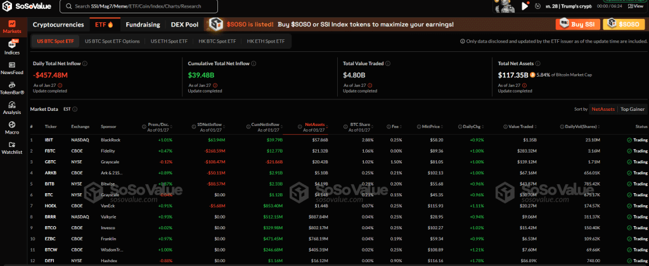This screenshot has height=266, width=649.
Task: Open TokenBar in the sidebar
Action: click(x=12, y=88)
